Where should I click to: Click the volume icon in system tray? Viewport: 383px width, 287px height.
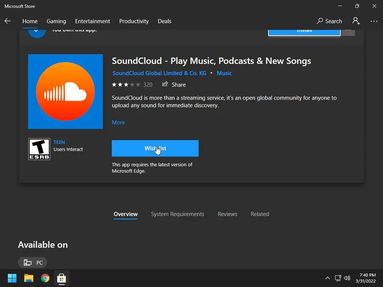coord(347,278)
